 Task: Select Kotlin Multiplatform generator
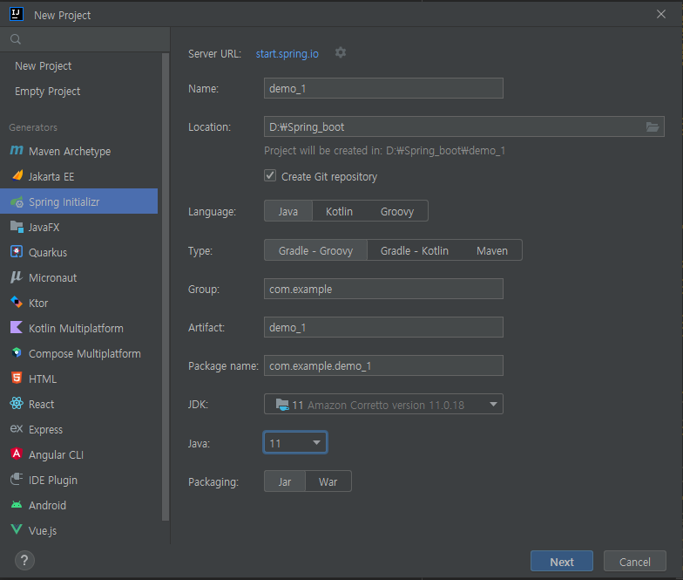(78, 328)
